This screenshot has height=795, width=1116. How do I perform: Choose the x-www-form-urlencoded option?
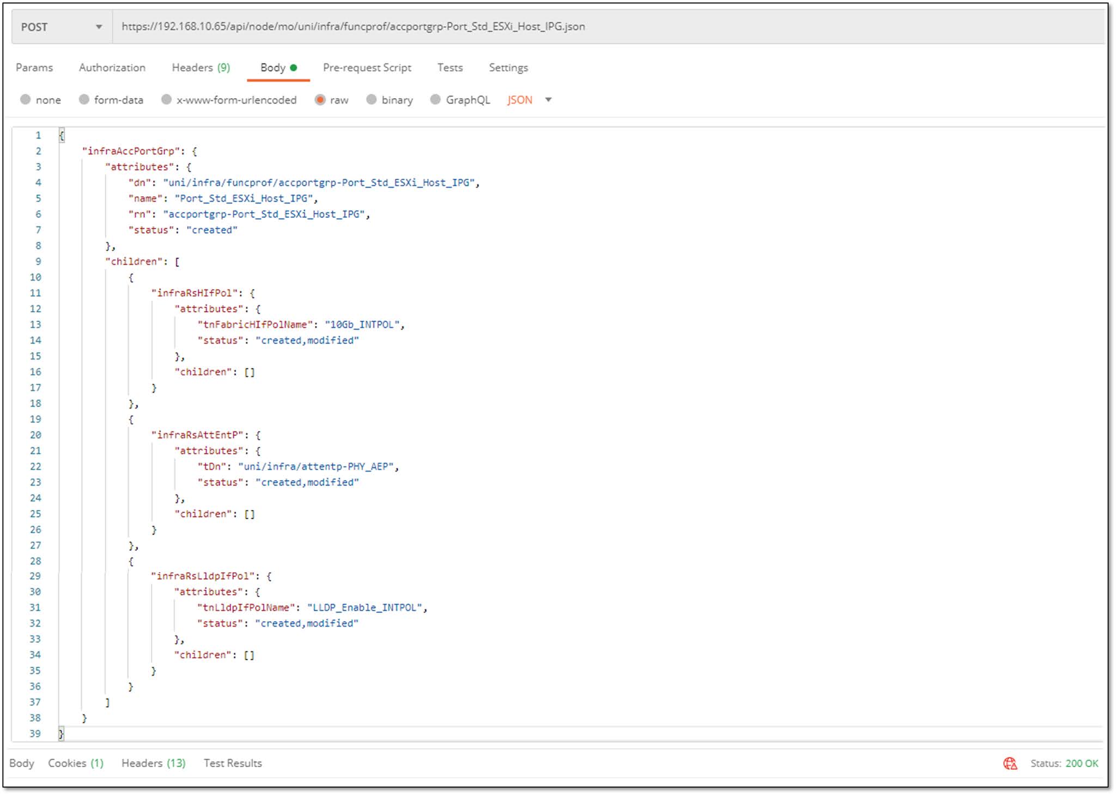click(x=167, y=100)
